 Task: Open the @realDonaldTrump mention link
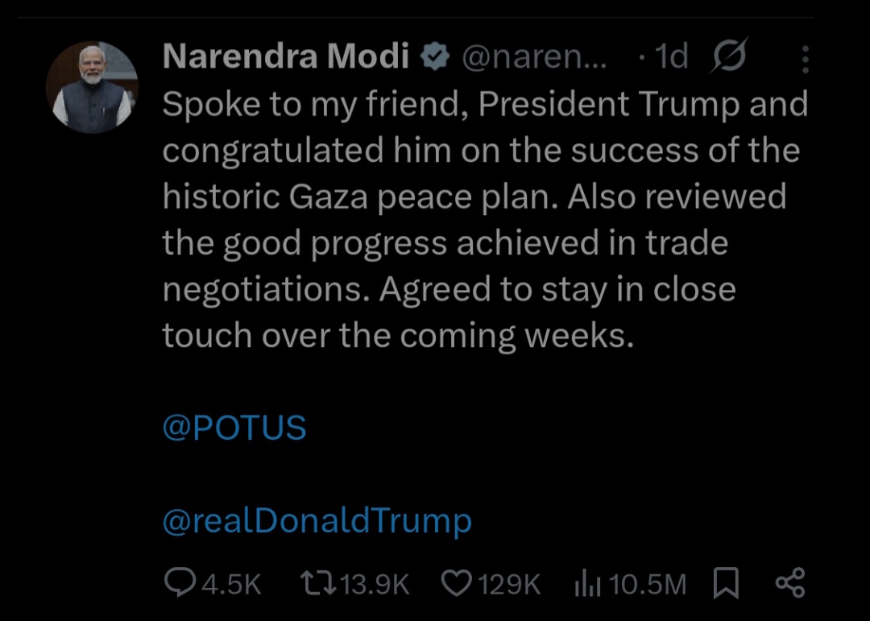pos(317,522)
